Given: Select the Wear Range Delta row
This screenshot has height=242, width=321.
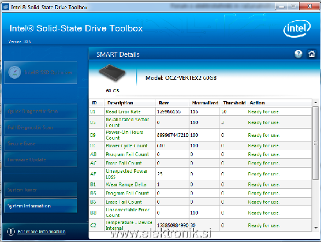Looking at the screenshot, I should pyautogui.click(x=200, y=184).
